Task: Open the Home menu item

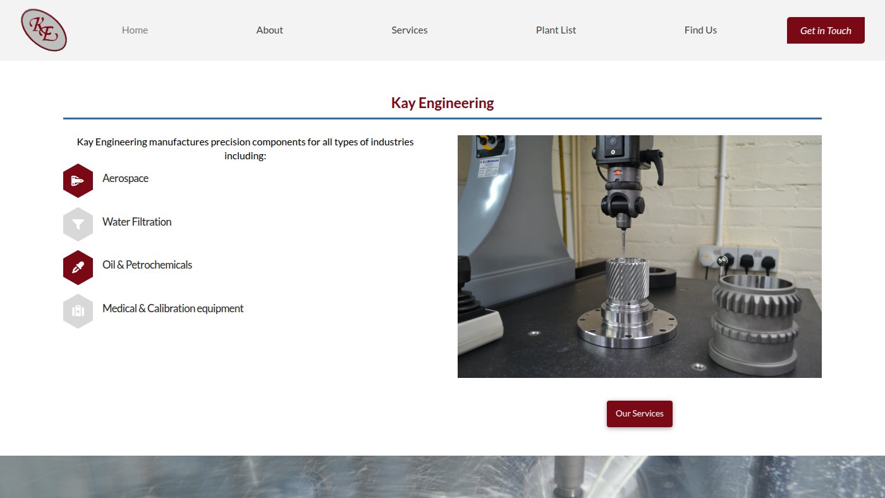Action: tap(135, 30)
